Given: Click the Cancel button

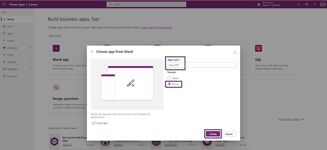Looking at the screenshot, I should tap(229, 134).
